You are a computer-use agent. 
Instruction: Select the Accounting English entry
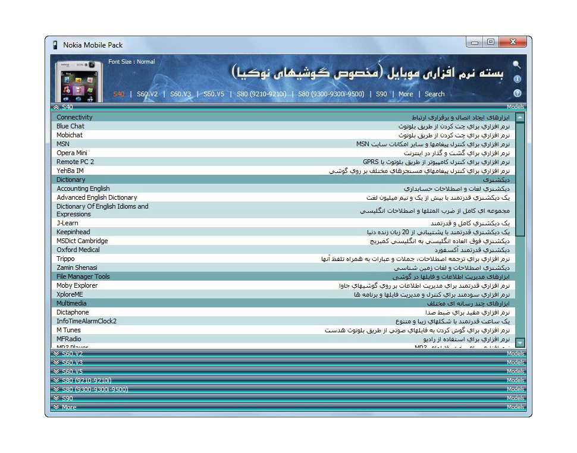point(283,188)
